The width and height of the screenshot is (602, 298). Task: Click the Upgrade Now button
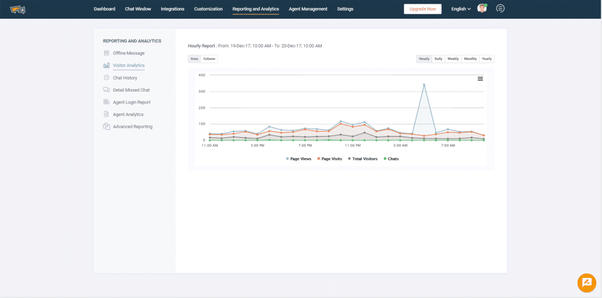(x=423, y=9)
